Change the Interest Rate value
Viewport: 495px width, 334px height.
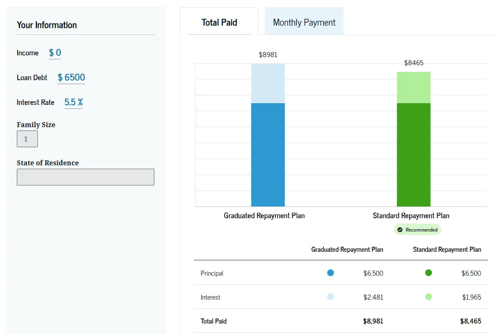(x=73, y=102)
